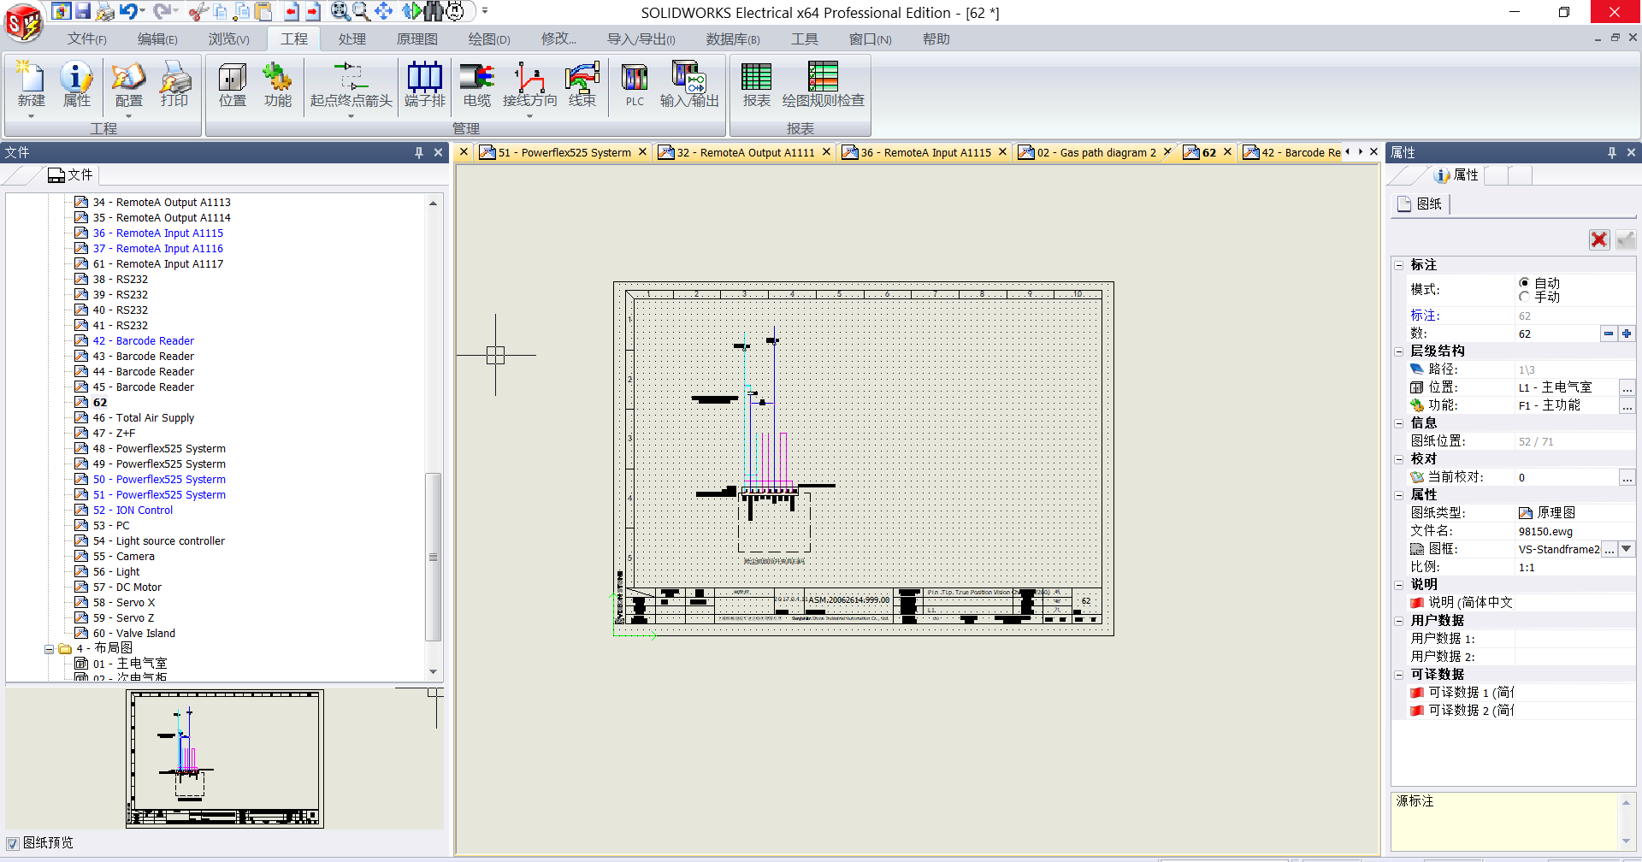Click 接线方向 (Wiring order) icon
1642x862 pixels.
[529, 84]
